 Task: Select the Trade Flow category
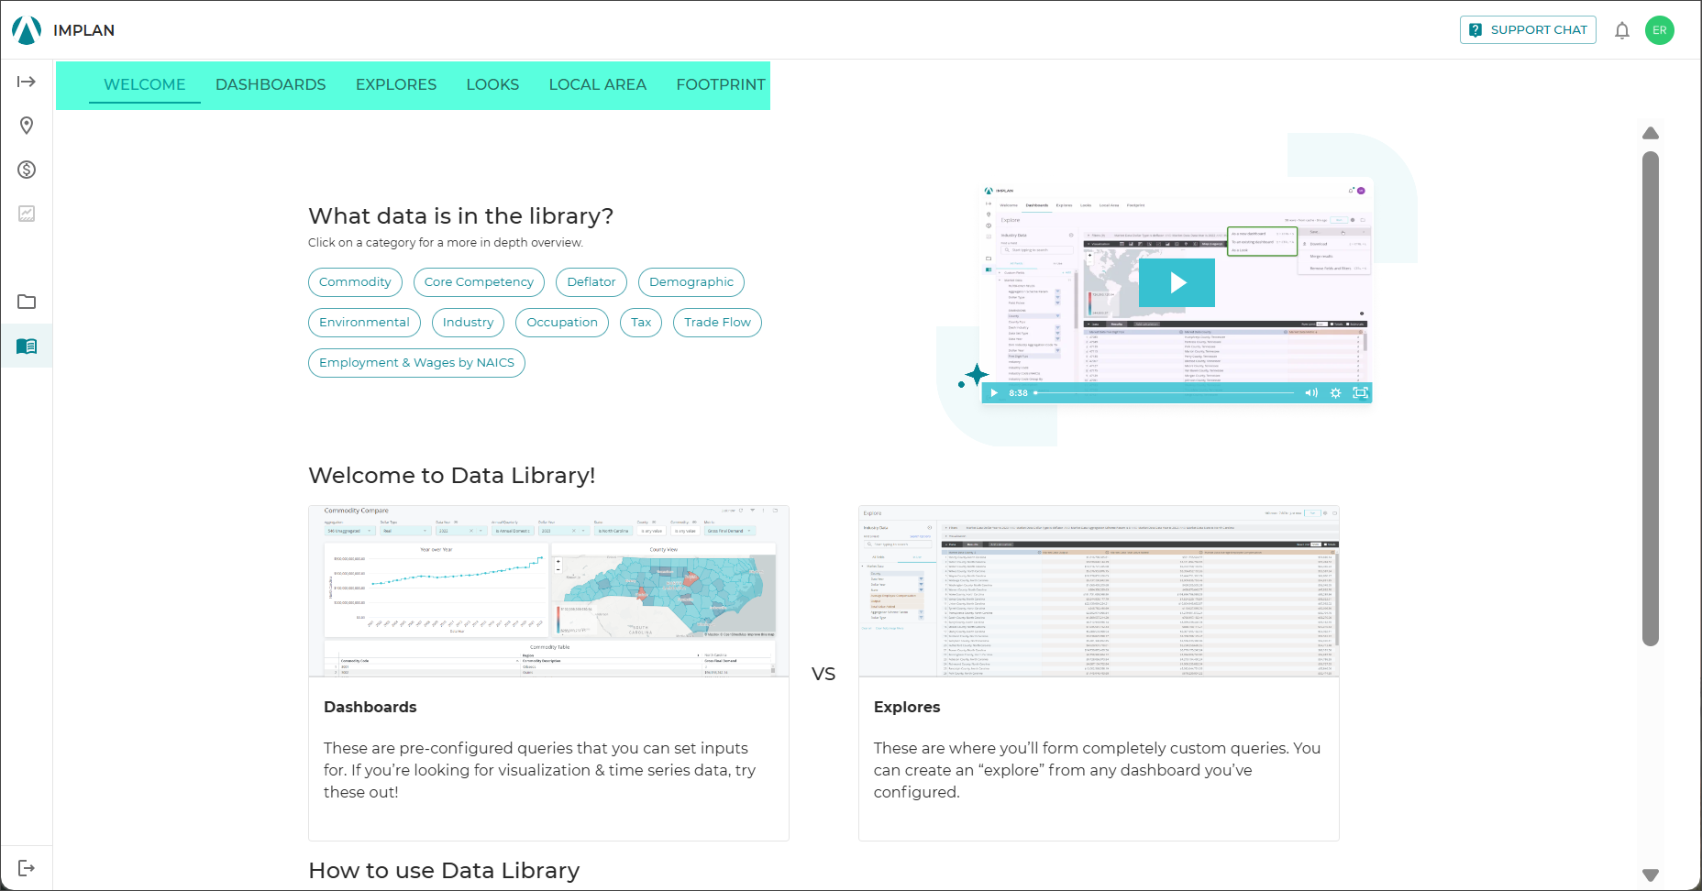click(717, 323)
